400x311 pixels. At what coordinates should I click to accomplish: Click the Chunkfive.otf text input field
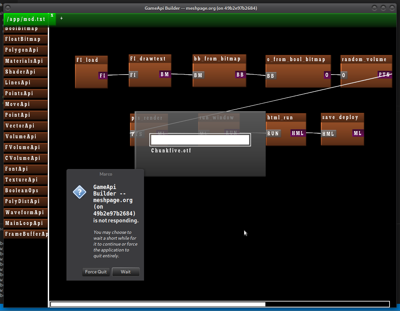pos(200,140)
